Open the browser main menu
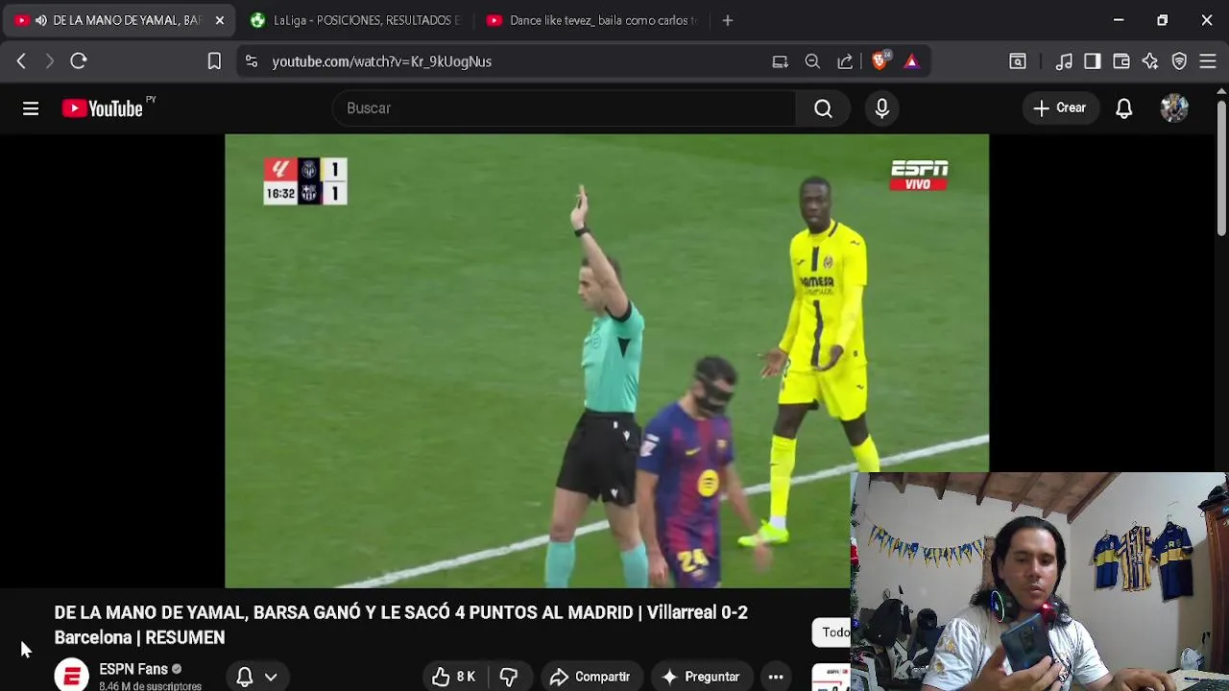The image size is (1229, 691). [x=1208, y=61]
